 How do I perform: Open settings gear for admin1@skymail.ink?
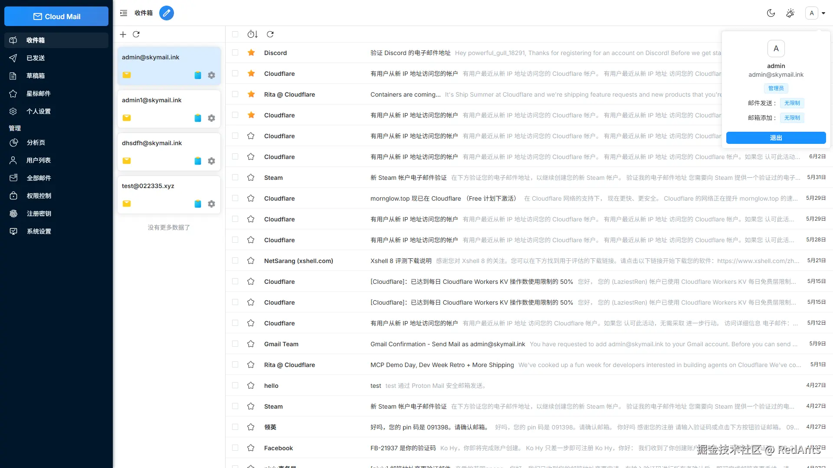click(x=211, y=118)
